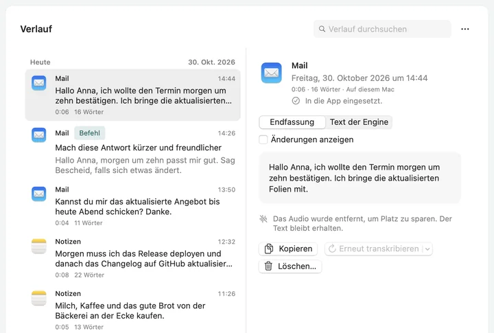Click the '13:50' timestamp
Viewport: 494px width, 333px height.
coord(226,190)
